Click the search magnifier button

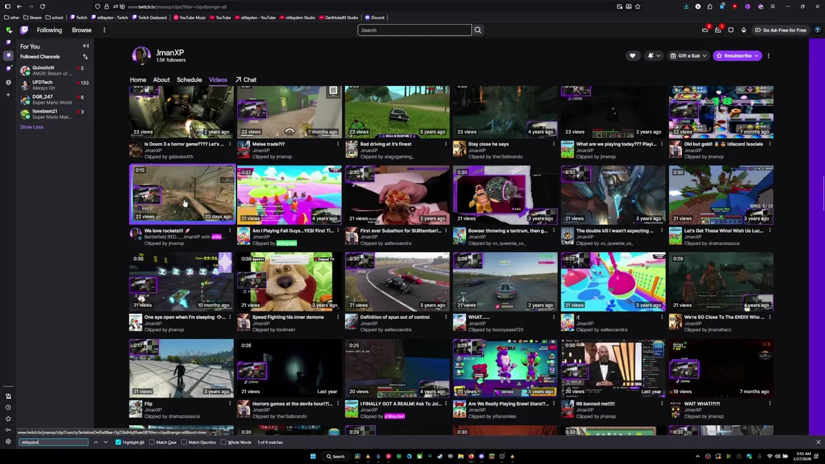click(478, 30)
